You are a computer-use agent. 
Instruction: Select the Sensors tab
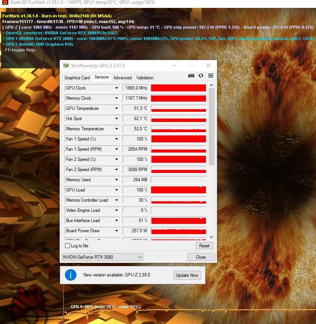click(x=102, y=77)
